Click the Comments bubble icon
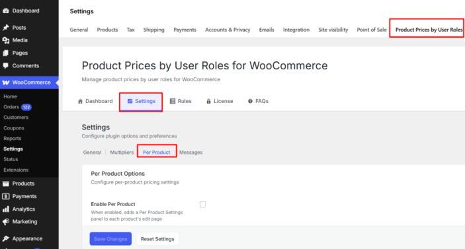Image resolution: width=465 pixels, height=249 pixels. coord(6,66)
